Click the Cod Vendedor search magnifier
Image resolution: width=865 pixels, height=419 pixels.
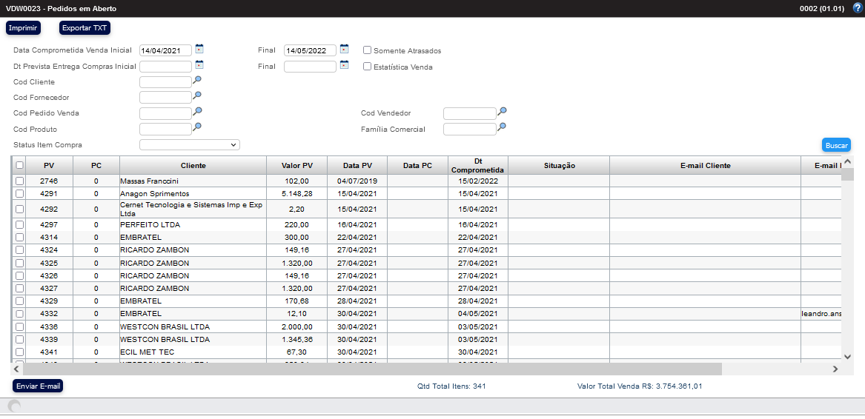tap(502, 112)
